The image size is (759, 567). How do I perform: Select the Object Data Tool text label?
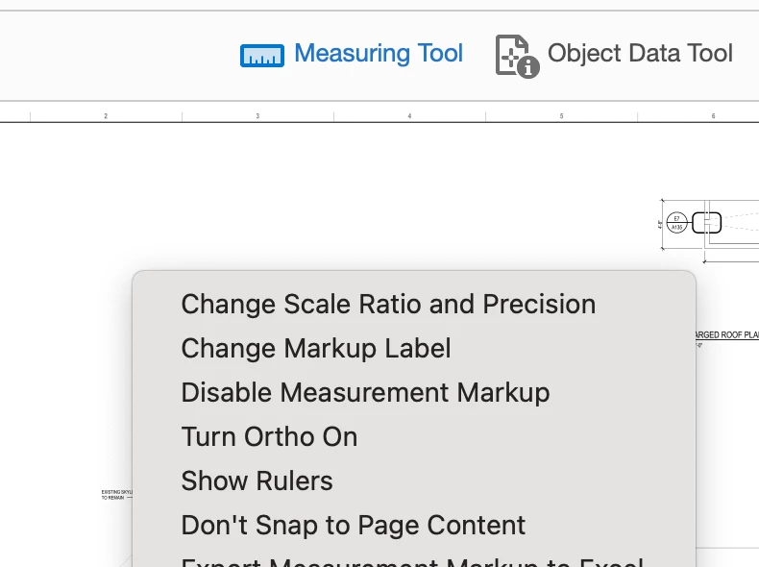coord(640,54)
